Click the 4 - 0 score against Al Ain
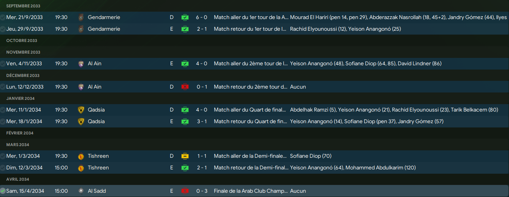Image resolution: width=509 pixels, height=197 pixels. [202, 64]
